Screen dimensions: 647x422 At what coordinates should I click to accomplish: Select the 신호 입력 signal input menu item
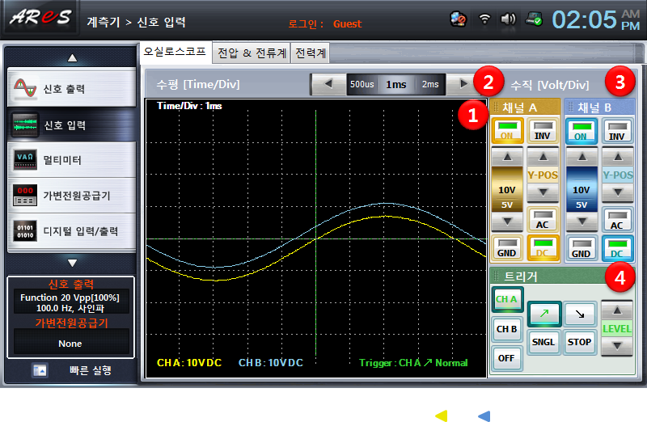[x=72, y=124]
